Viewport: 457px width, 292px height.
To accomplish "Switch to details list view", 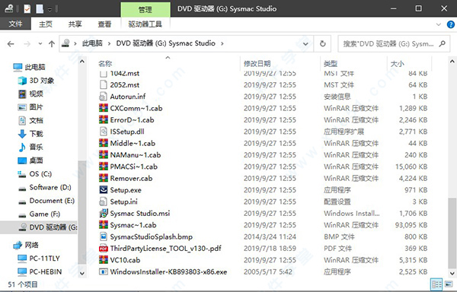I will pyautogui.click(x=436, y=284).
